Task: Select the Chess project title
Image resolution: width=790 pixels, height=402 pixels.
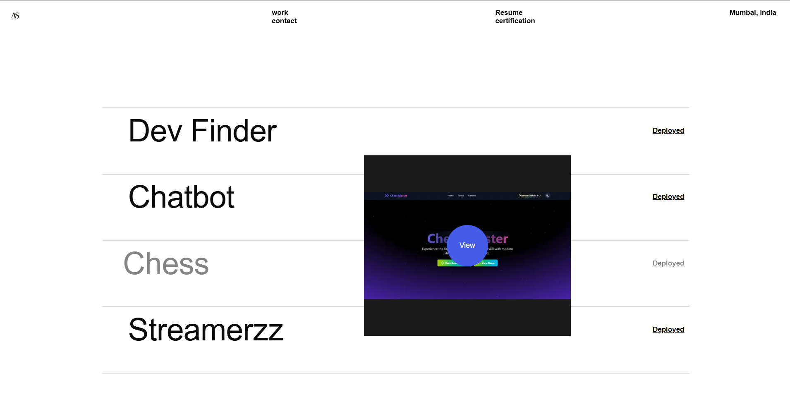Action: tap(166, 263)
